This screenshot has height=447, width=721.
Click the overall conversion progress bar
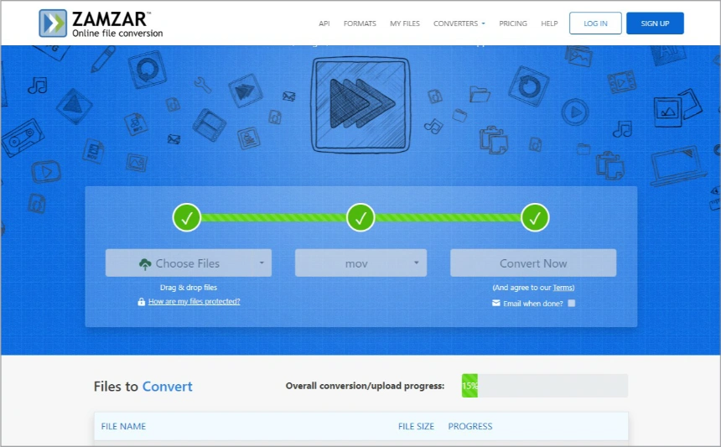click(x=544, y=386)
